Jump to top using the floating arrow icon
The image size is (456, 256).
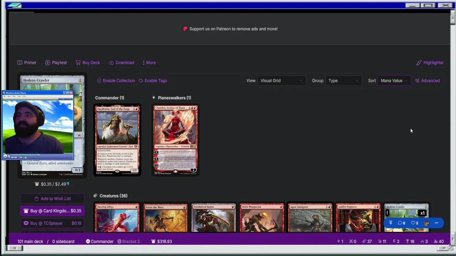(390, 223)
